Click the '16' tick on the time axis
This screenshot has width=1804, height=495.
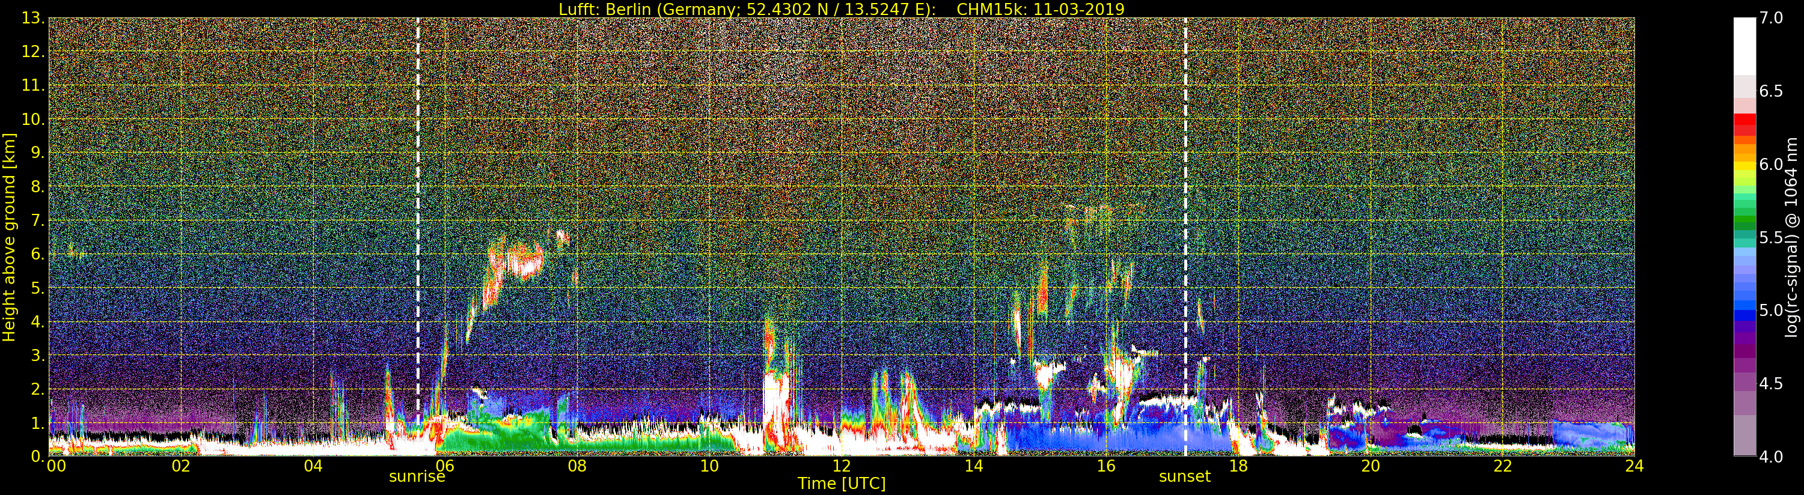point(1106,466)
